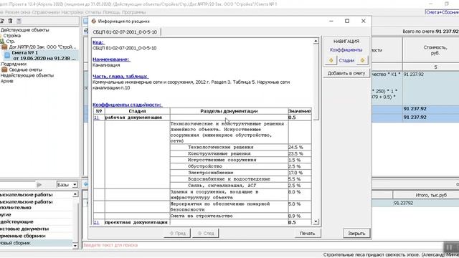Screen dimensions: 459x258
Task: Click the Смета на строительство table row
Action: click(x=241, y=216)
